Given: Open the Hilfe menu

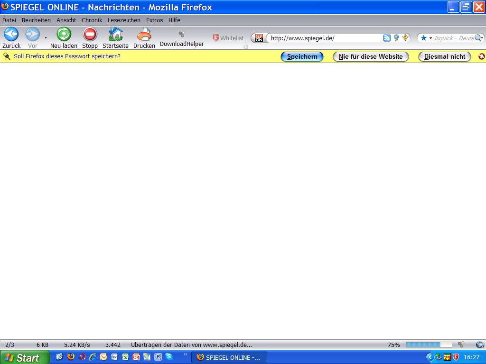Looking at the screenshot, I should (174, 20).
